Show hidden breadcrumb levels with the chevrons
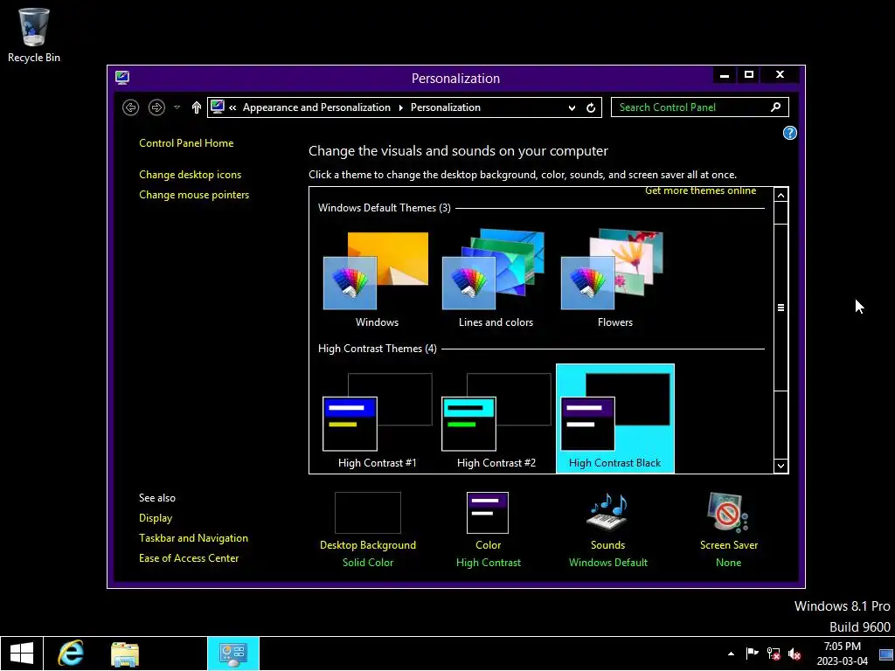The height and width of the screenshot is (671, 895). coord(232,107)
